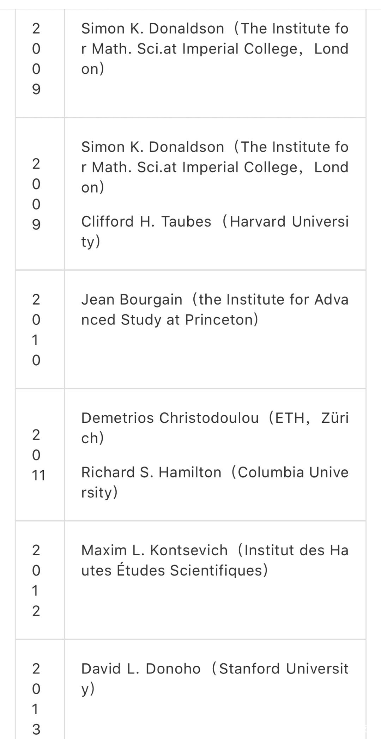381x739 pixels.
Task: Select the name Demetrios Christodoulou
Action: point(170,418)
